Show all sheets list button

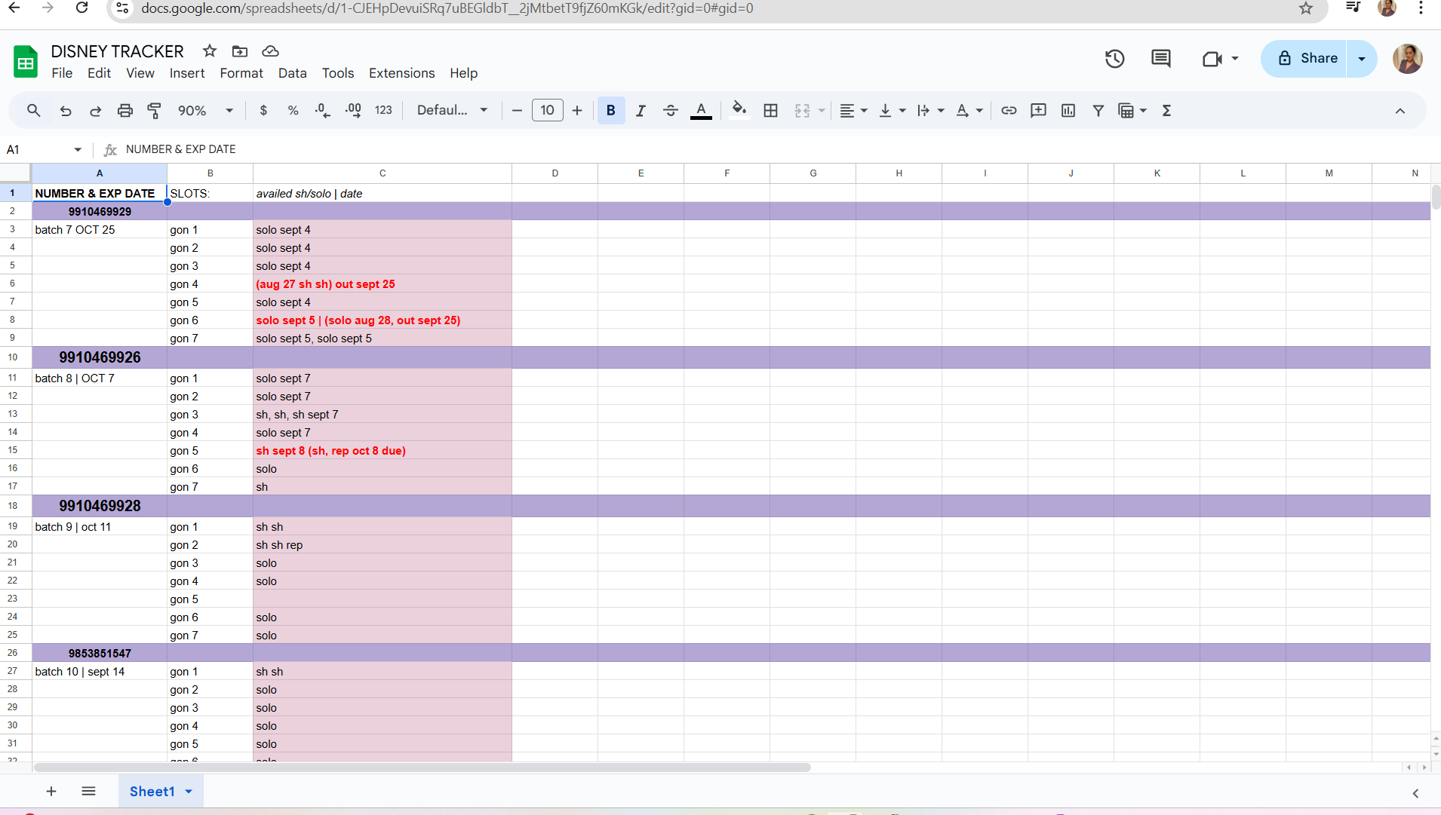(88, 792)
